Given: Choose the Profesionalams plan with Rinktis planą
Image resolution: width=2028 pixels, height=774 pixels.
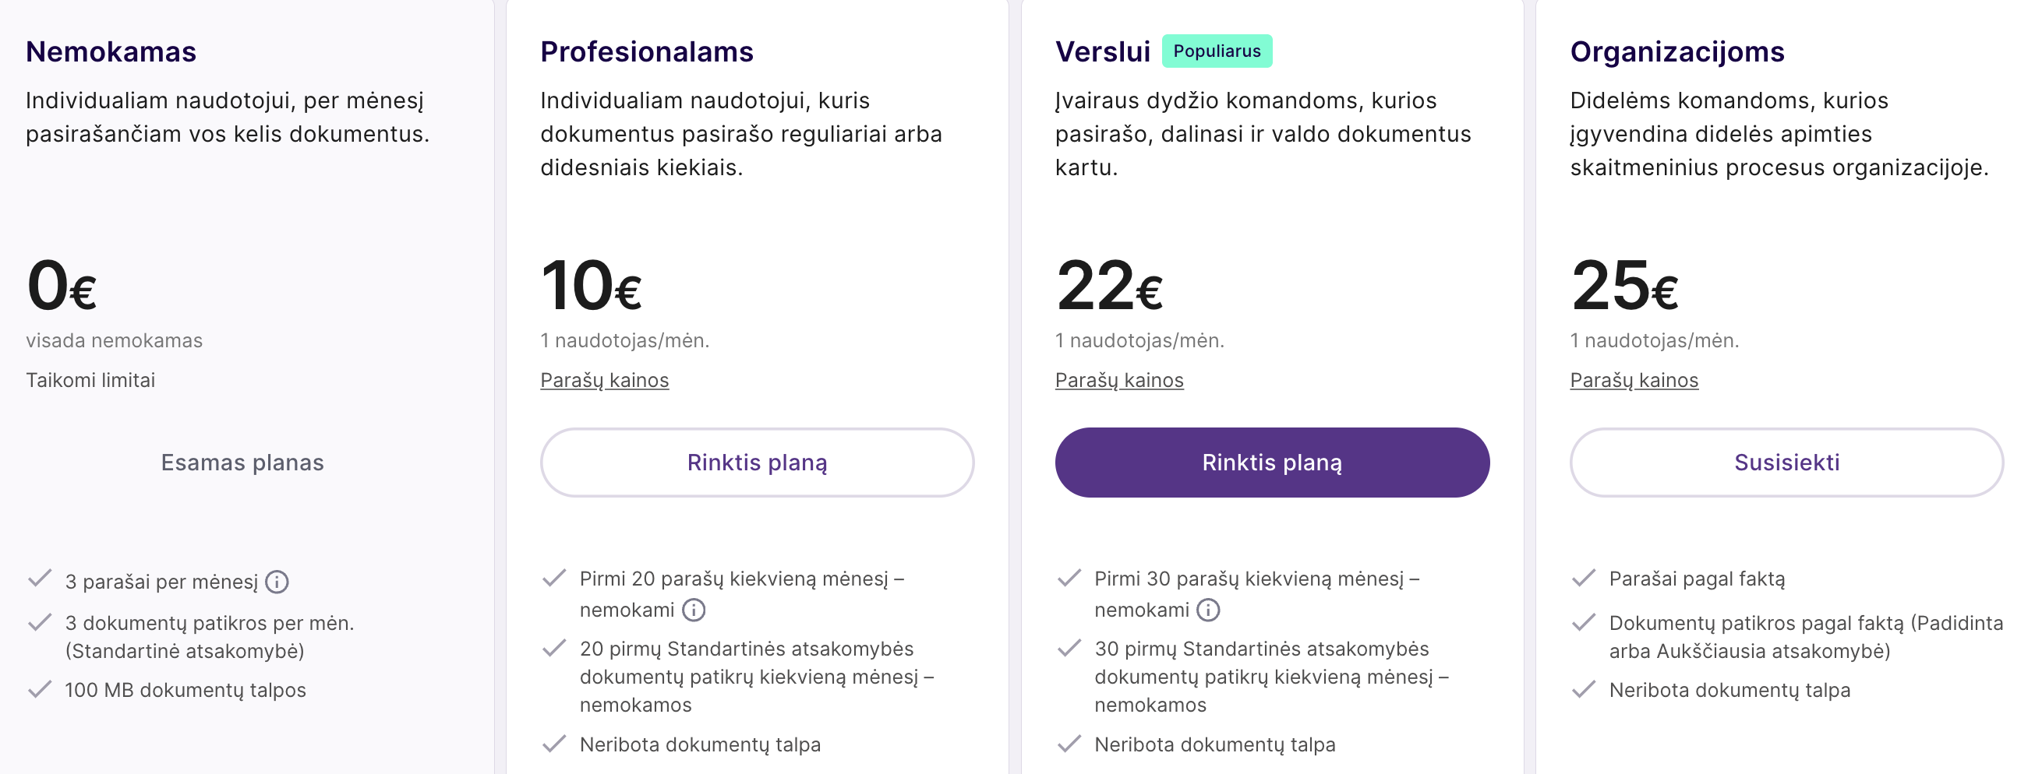Looking at the screenshot, I should pyautogui.click(x=758, y=463).
